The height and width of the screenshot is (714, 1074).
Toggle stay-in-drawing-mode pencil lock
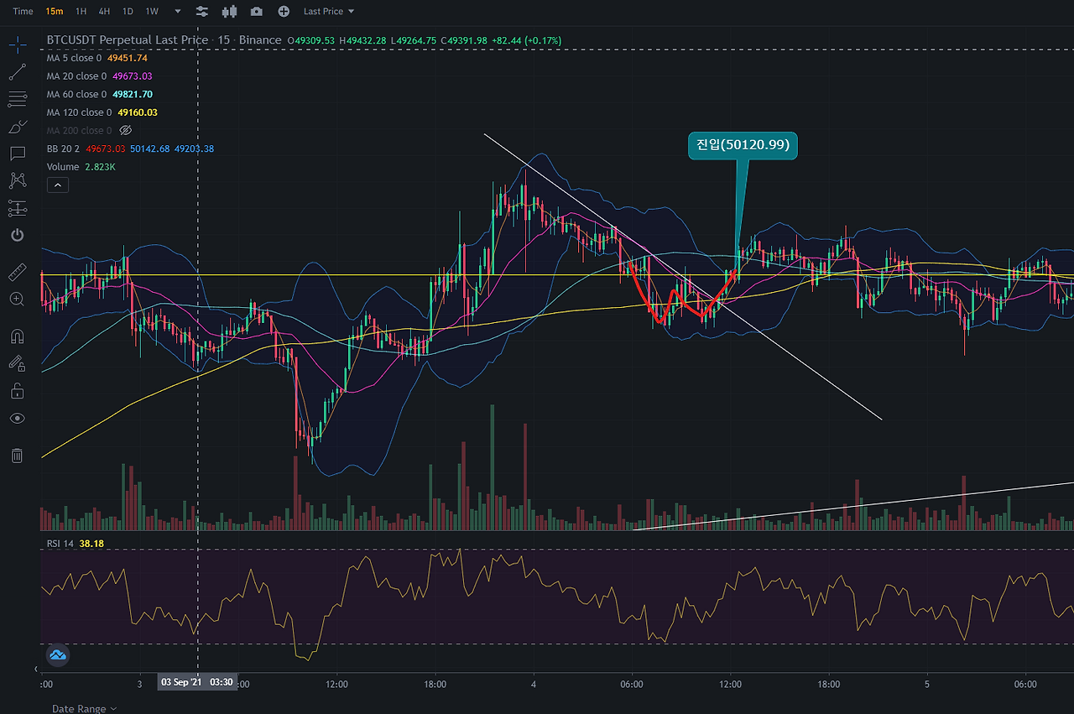coord(17,363)
